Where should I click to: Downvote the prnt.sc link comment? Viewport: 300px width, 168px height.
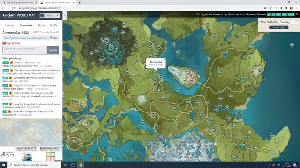click(x=10, y=85)
